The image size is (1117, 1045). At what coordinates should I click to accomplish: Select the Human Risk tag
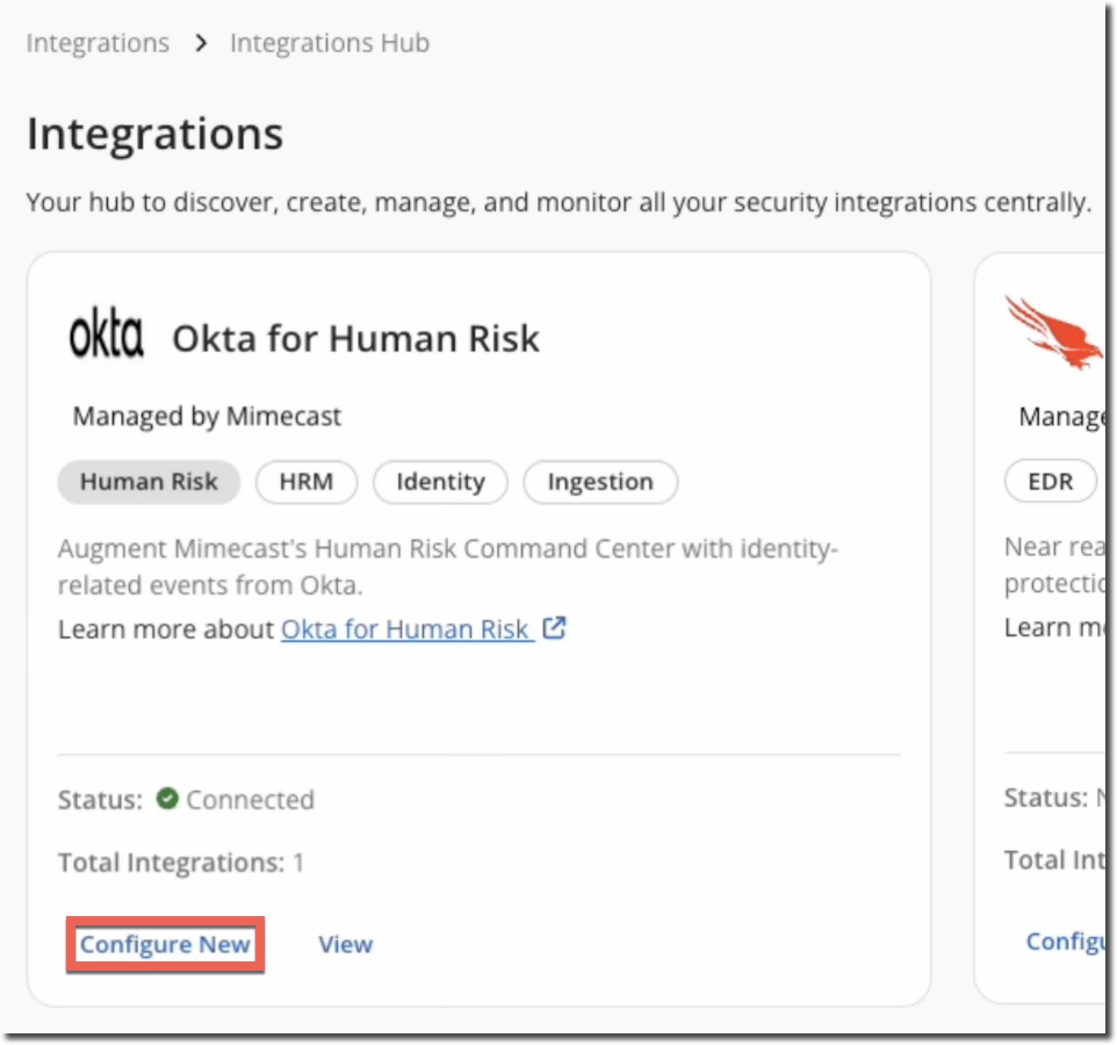[148, 481]
